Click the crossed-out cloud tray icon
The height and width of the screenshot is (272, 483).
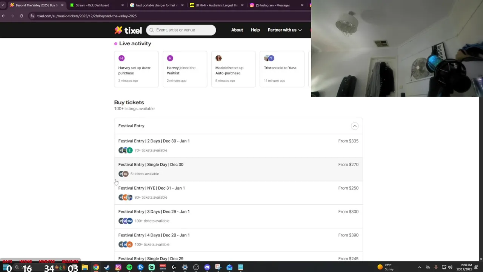(428, 267)
